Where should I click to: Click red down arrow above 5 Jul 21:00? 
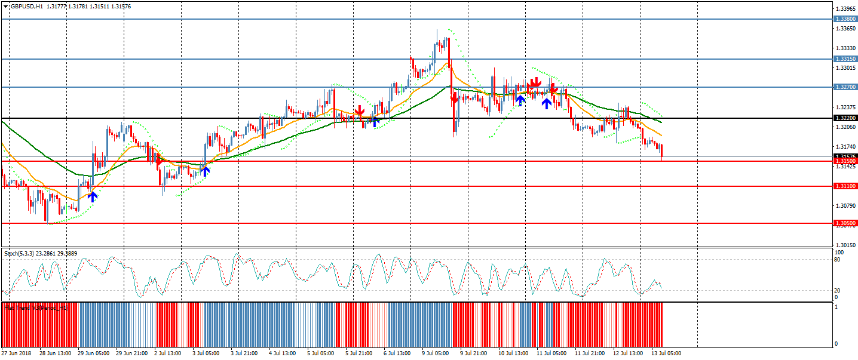pyautogui.click(x=359, y=111)
